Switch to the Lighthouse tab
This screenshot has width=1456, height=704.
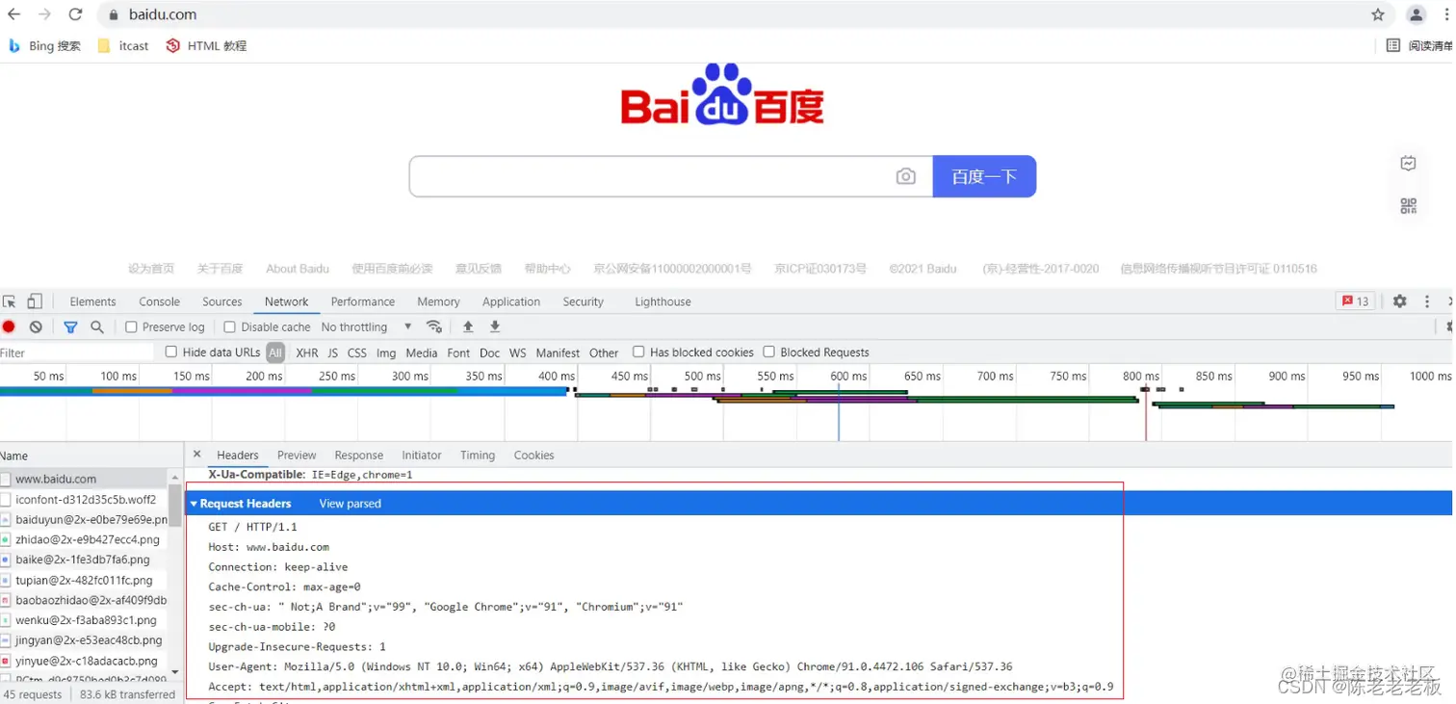(663, 301)
